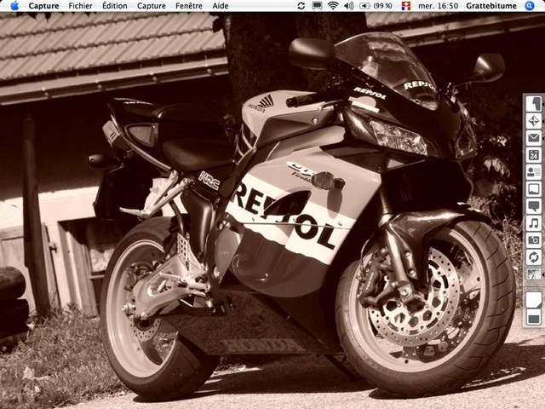545x409 pixels.
Task: Open iChat speech bubble icon
Action: 534,206
